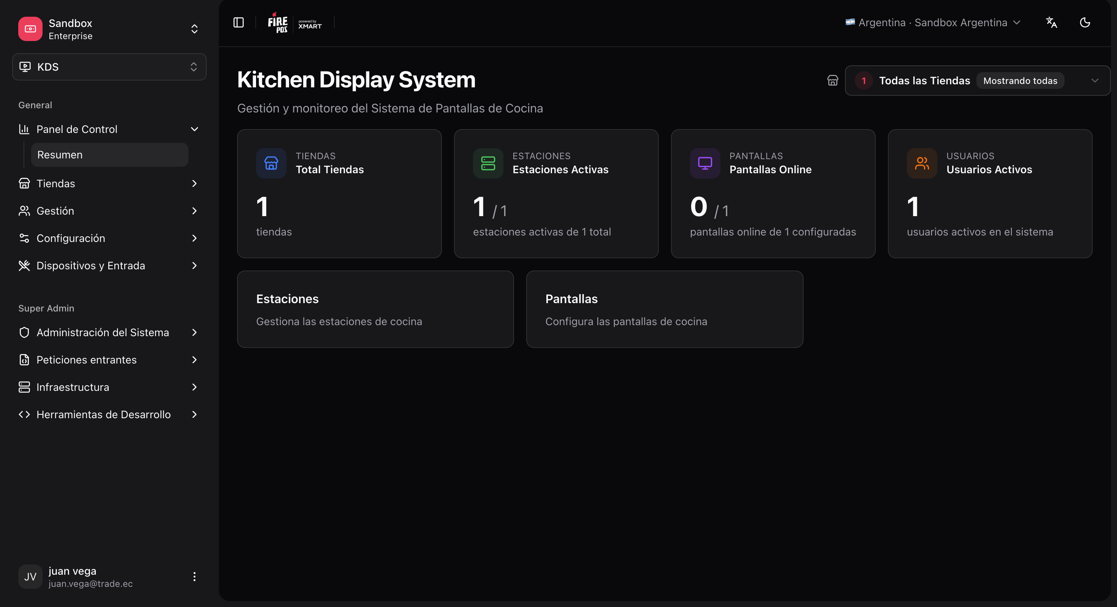Expand the Herramientas de Desarrollo chevron

point(194,414)
